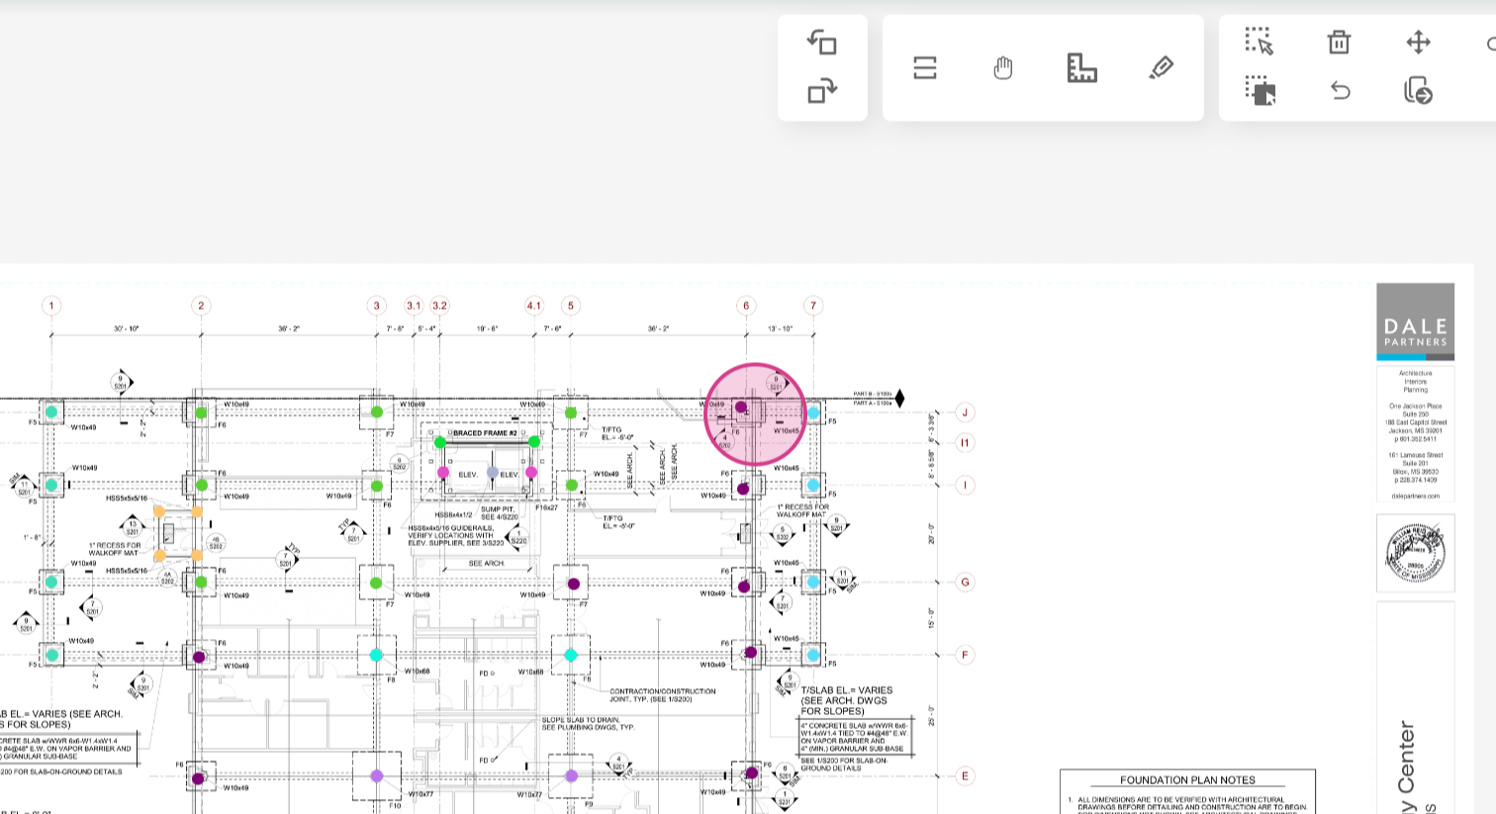Select the four-arrow move tool

(x=1418, y=42)
